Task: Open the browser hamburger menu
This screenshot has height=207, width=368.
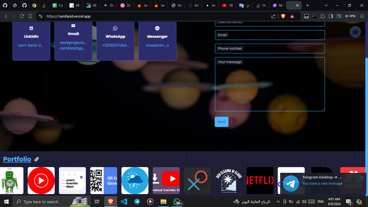Action: 362,16
